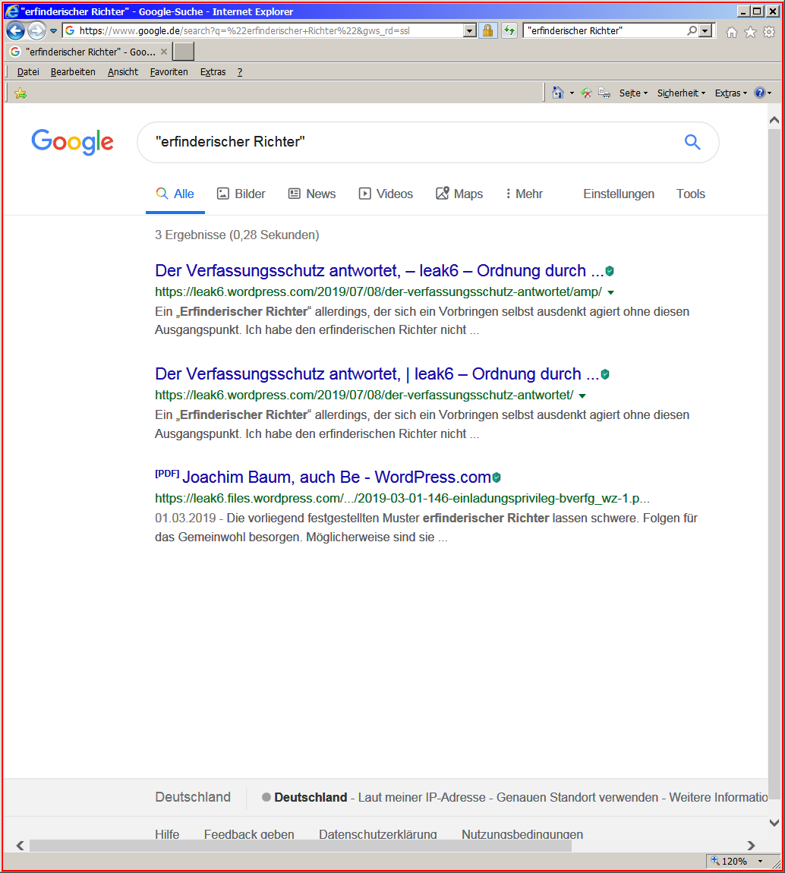Open Favorites via the star icon at top right
This screenshot has width=785, height=873.
(x=751, y=33)
